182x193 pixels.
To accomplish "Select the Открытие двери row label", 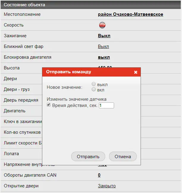I will click(x=21, y=186).
